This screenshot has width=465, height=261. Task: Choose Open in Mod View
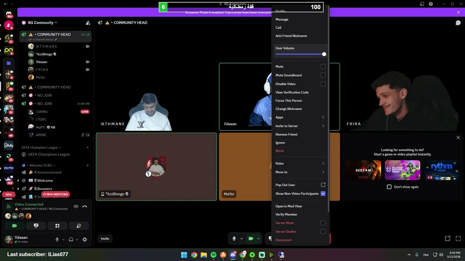(x=300, y=206)
